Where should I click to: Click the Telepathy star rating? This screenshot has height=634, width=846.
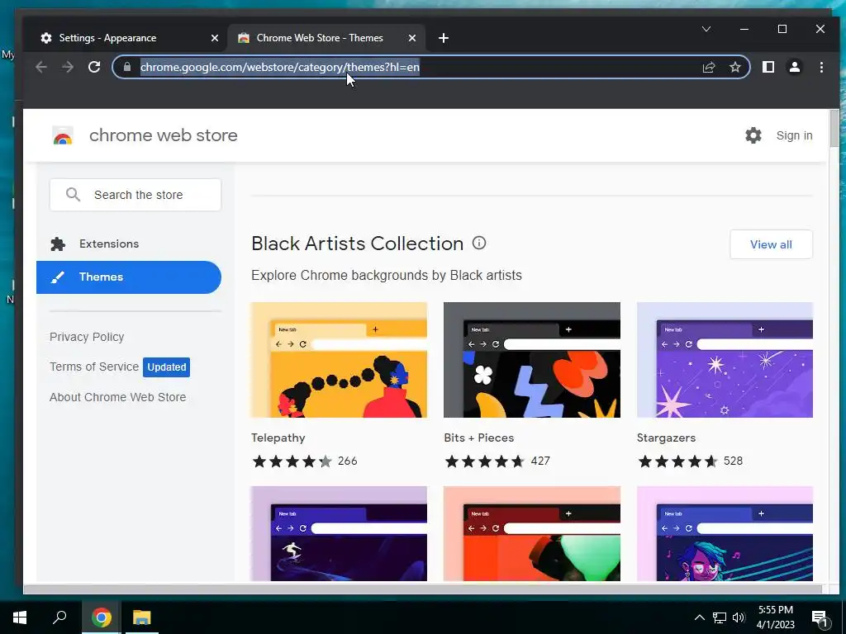[x=292, y=461]
